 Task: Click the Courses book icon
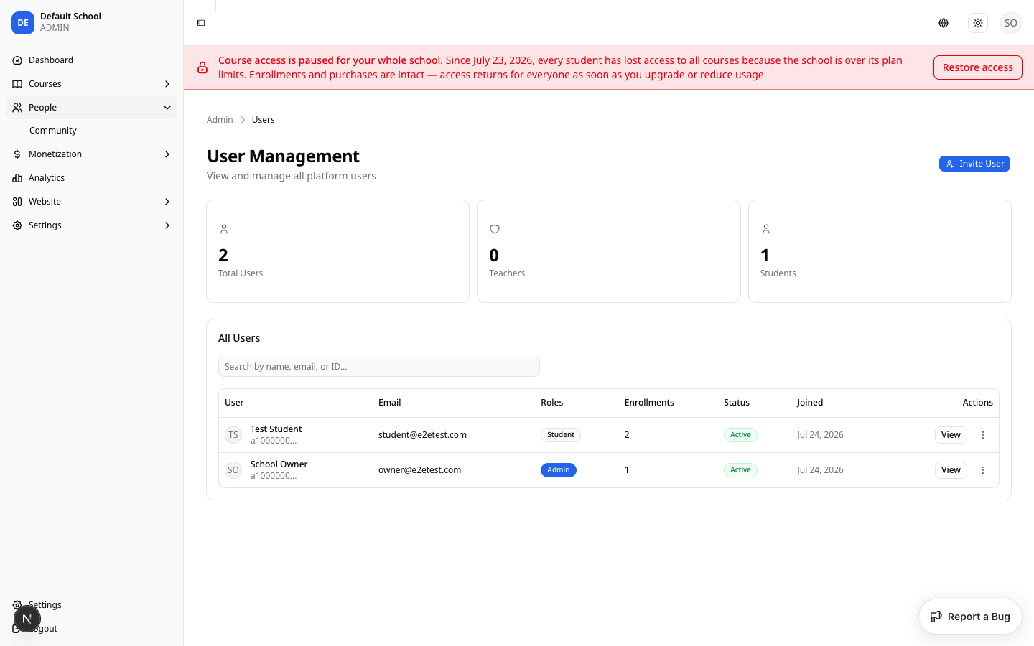pos(17,84)
